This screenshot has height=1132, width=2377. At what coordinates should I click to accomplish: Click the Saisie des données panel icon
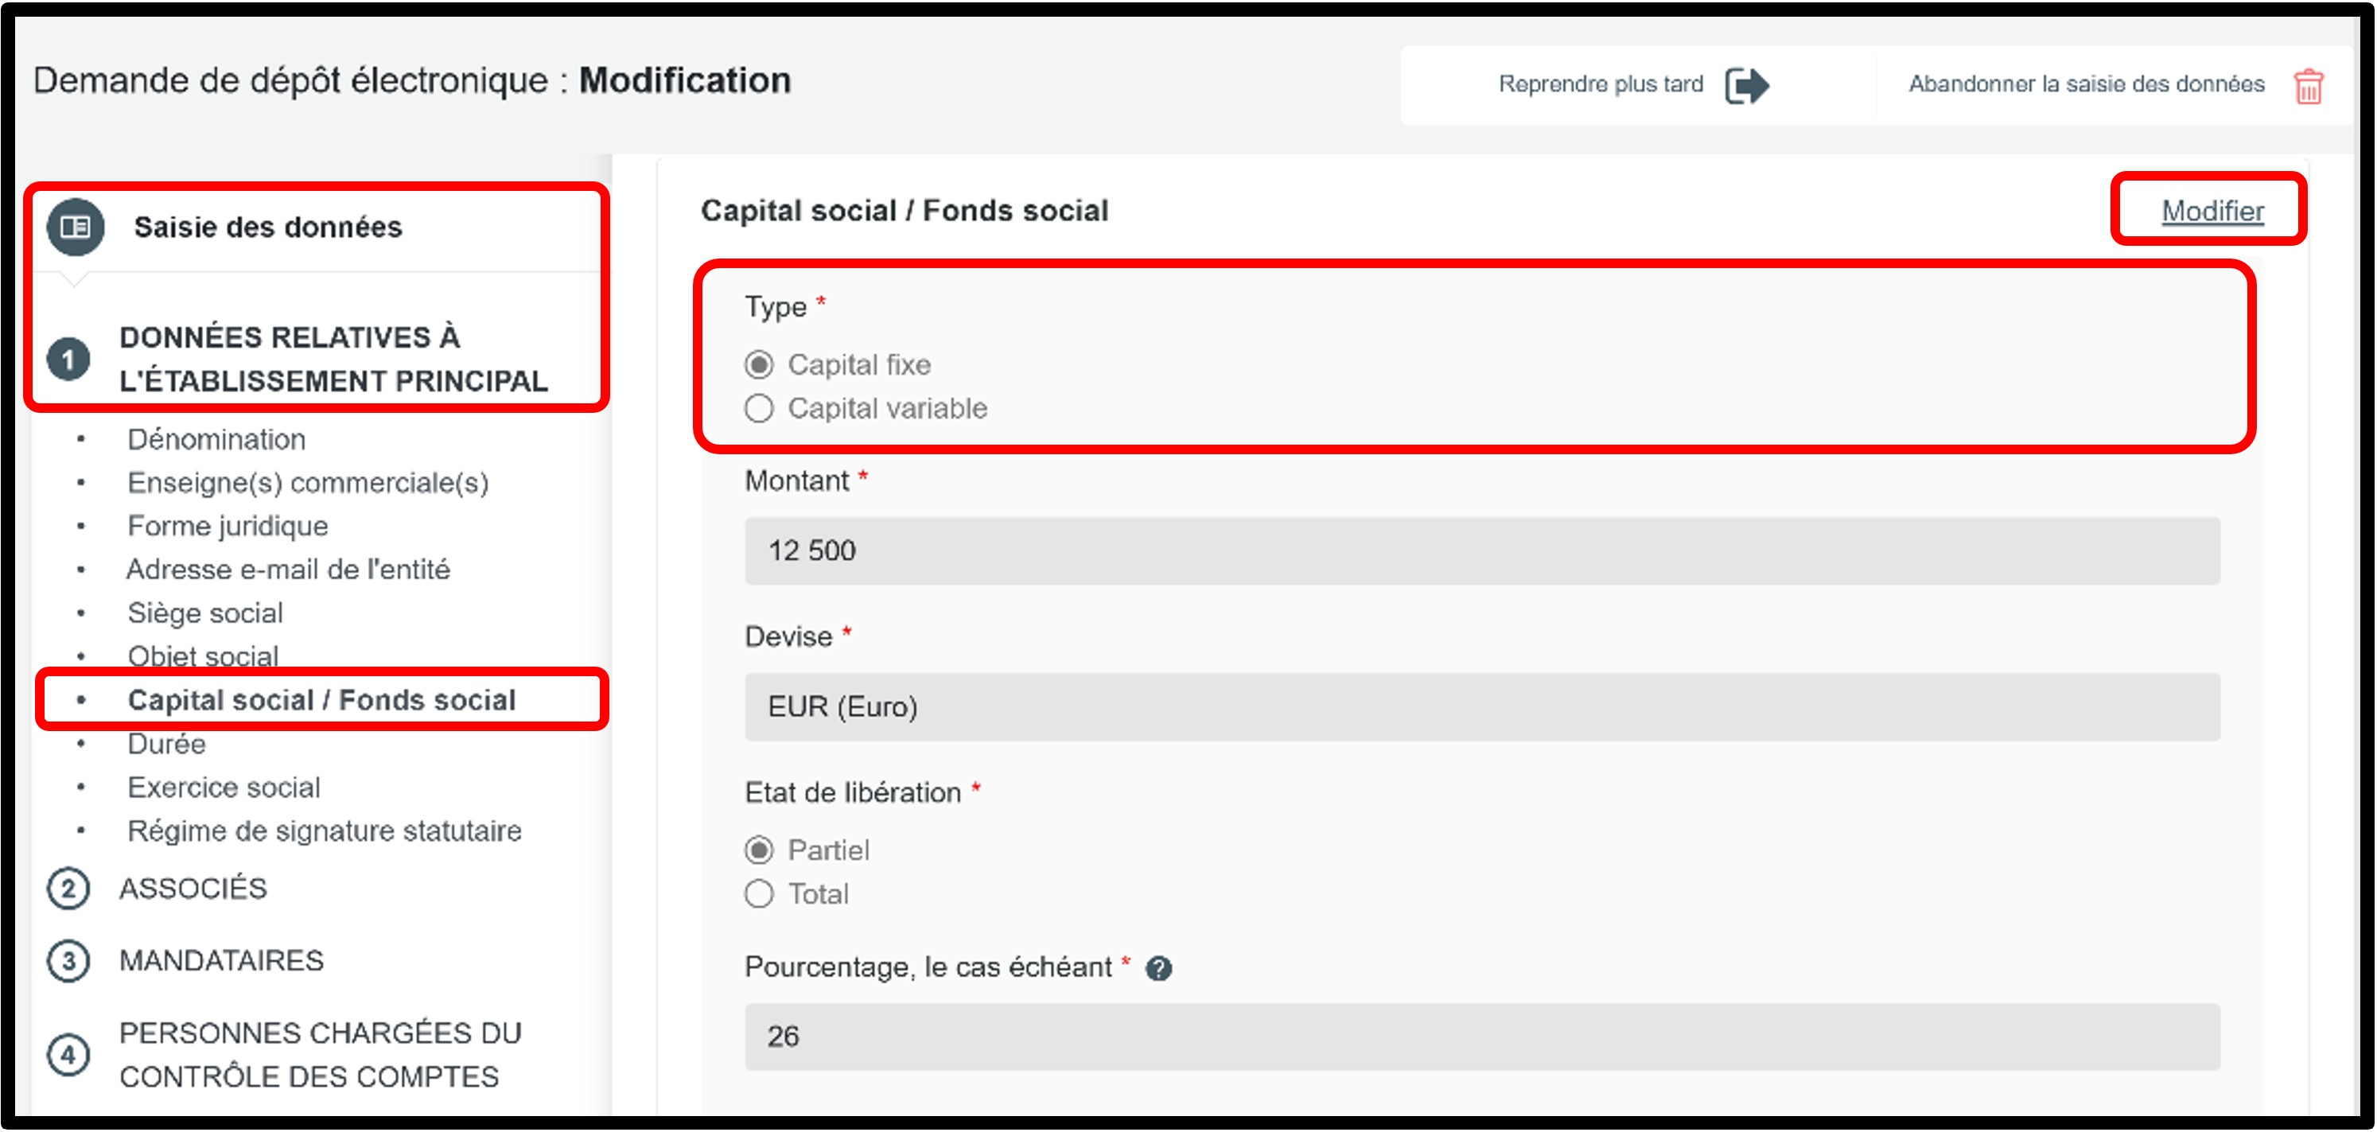click(76, 227)
